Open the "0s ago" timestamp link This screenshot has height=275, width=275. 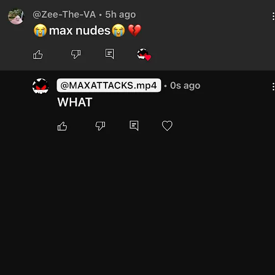[185, 86]
